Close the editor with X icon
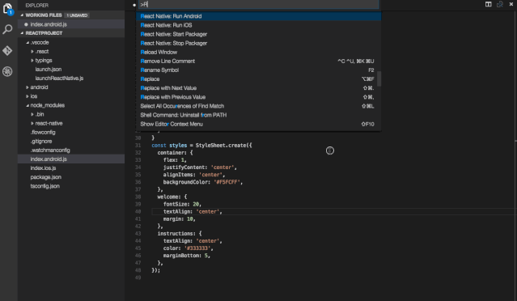The height and width of the screenshot is (301, 517). pos(511,4)
